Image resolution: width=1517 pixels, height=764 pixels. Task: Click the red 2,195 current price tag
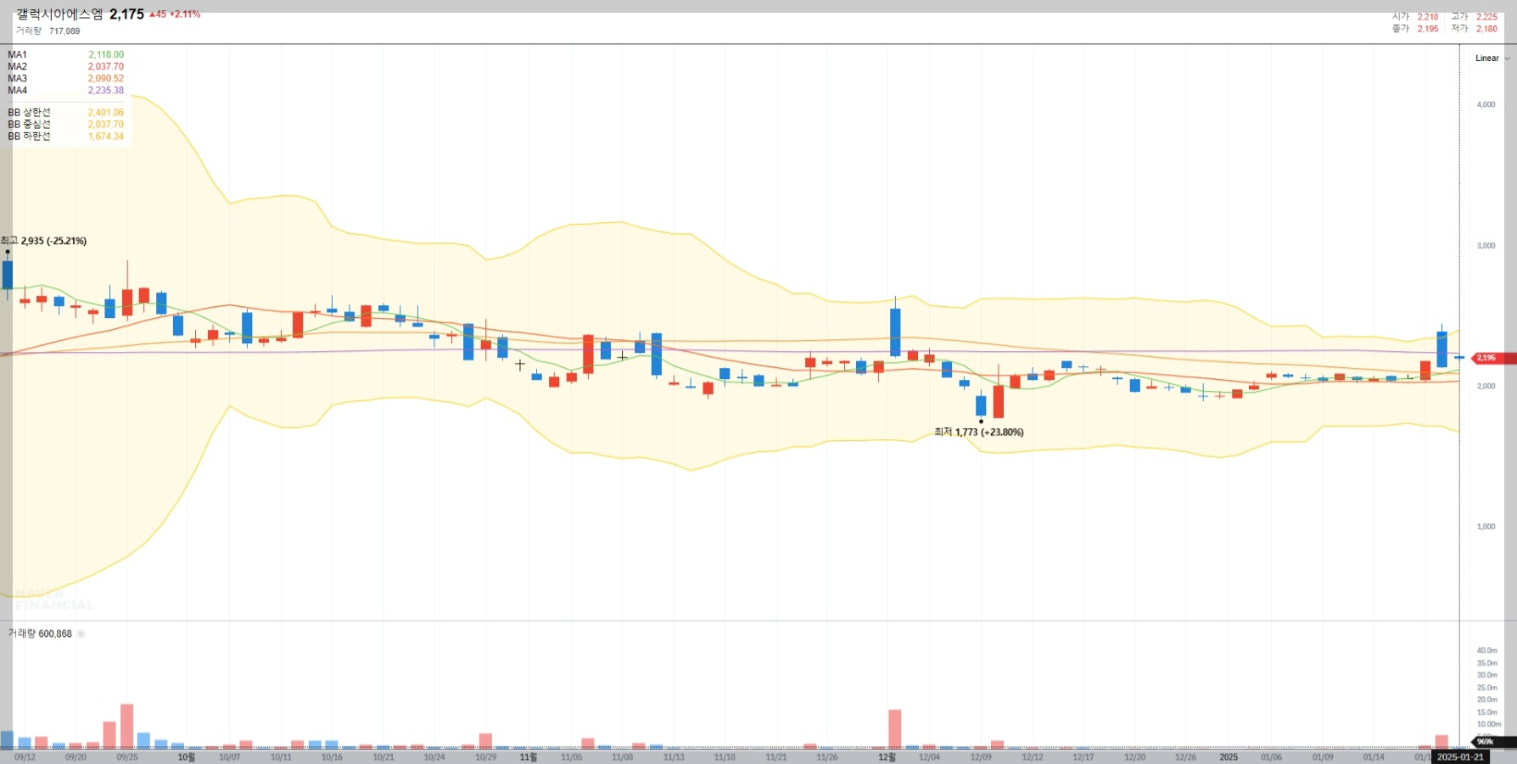pos(1493,358)
